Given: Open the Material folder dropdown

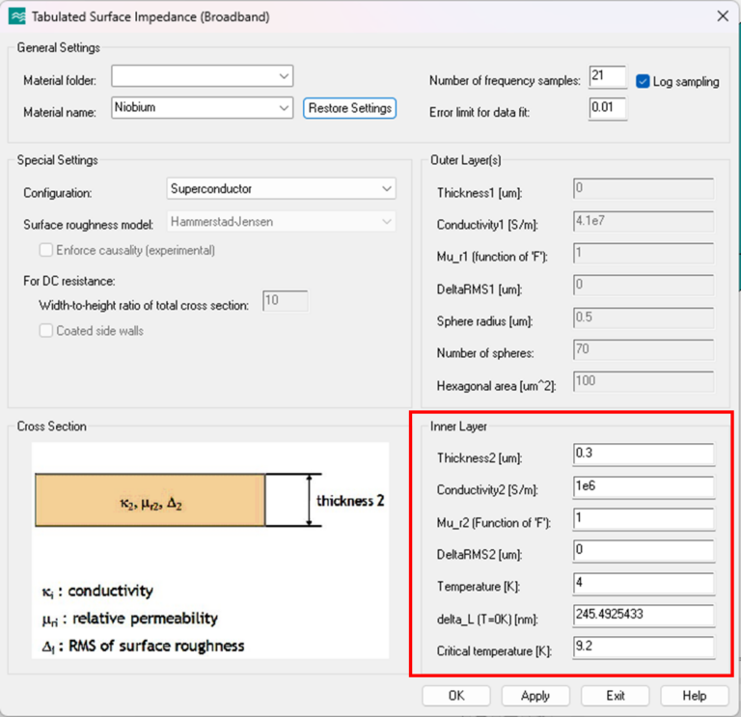Looking at the screenshot, I should pos(203,76).
